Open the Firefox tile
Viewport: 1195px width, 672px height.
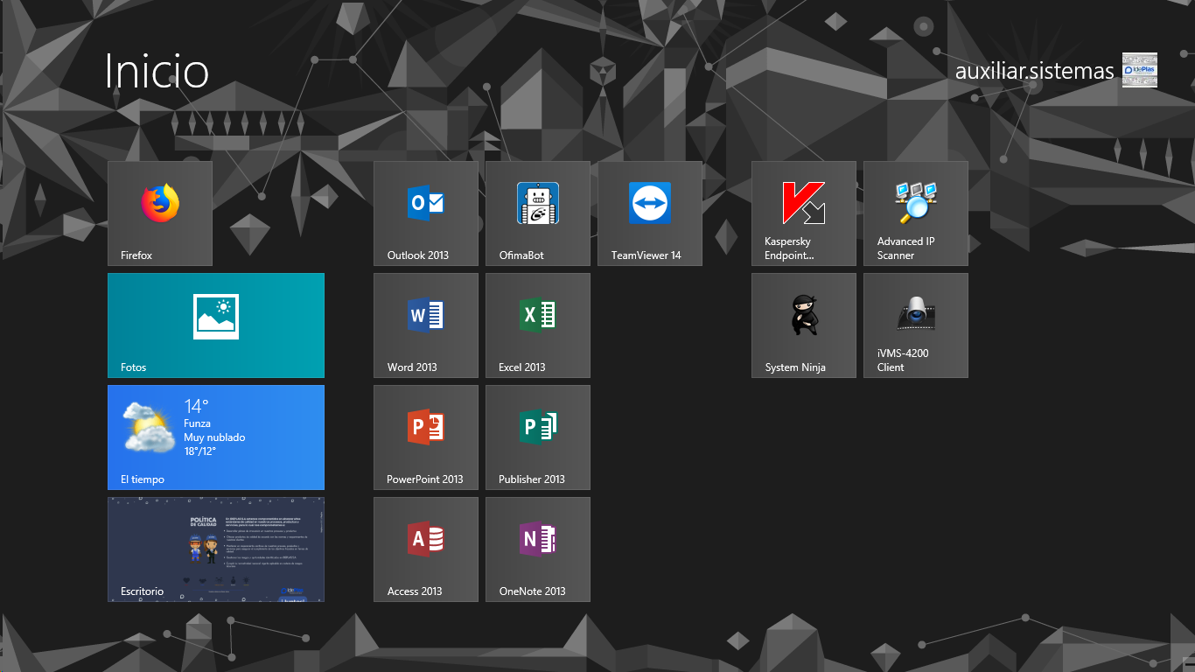coord(160,213)
